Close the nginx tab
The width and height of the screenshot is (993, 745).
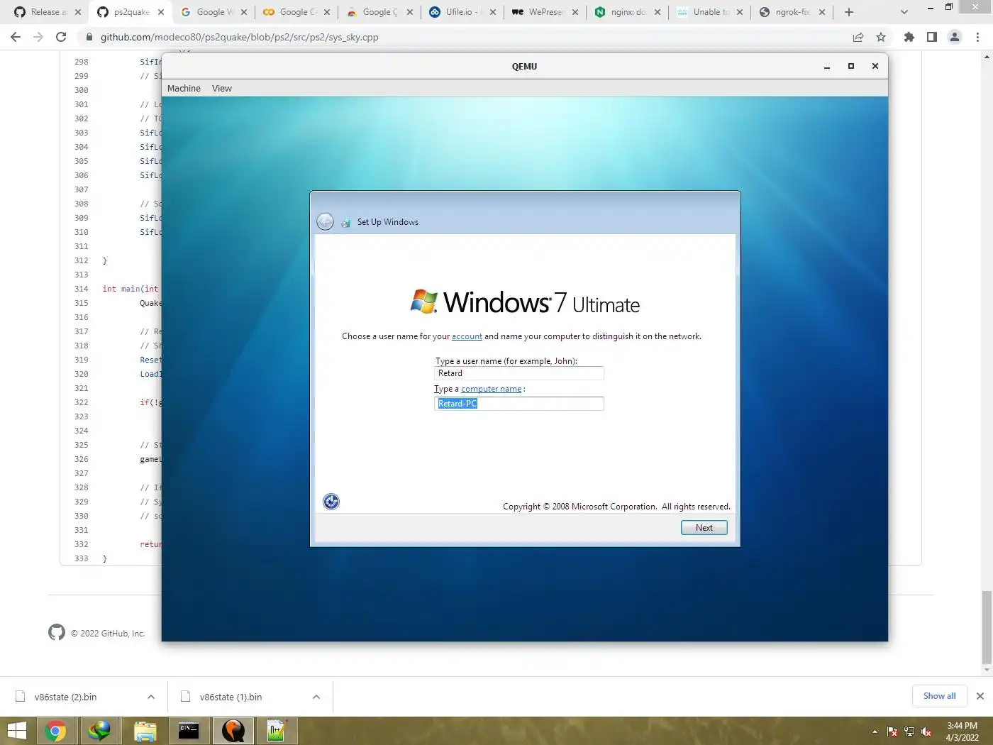(x=658, y=12)
